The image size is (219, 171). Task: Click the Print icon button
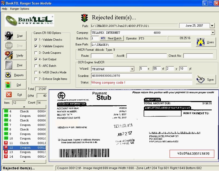[x=9, y=65]
